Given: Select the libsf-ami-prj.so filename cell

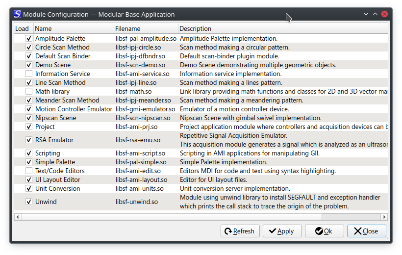Looking at the screenshot, I should 146,127.
